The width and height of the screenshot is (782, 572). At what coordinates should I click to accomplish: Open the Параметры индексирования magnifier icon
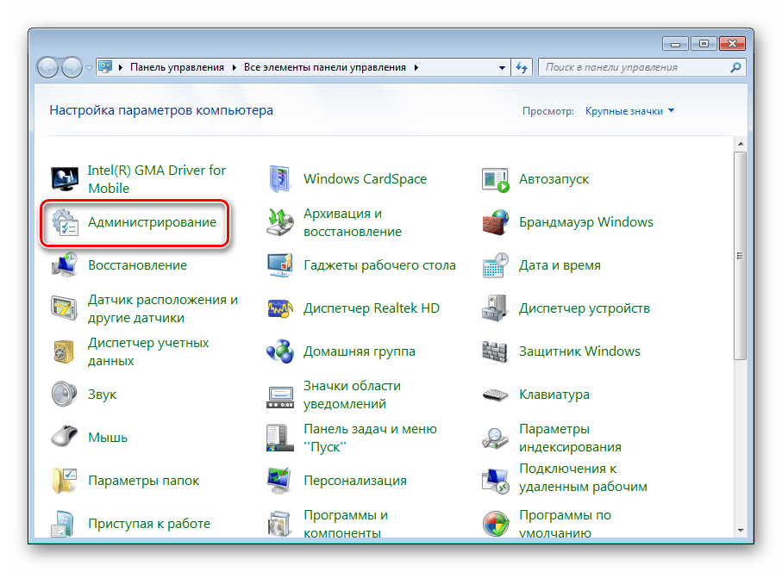pos(495,438)
